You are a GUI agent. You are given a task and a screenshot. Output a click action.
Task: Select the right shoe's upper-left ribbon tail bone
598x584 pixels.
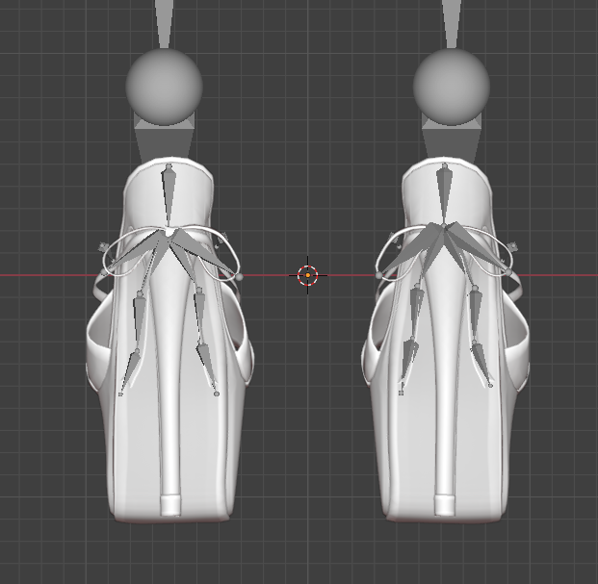pos(416,311)
